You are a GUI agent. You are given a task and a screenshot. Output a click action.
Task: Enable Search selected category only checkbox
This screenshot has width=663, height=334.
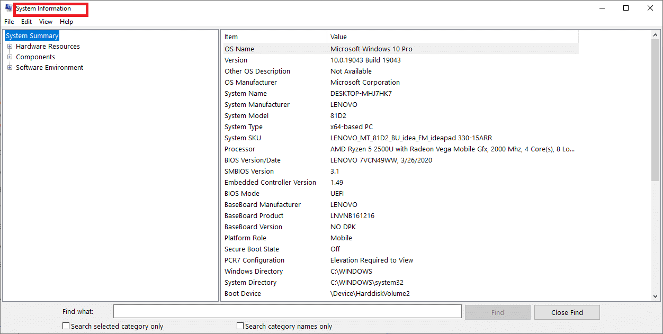[66, 326]
